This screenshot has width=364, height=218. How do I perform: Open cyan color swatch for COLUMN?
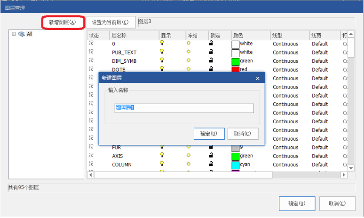pyautogui.click(x=236, y=165)
